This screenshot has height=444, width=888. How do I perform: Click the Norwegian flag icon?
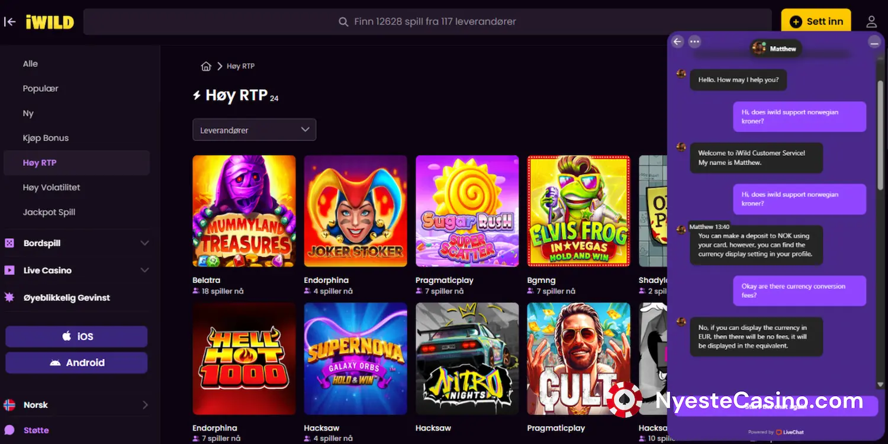9,405
